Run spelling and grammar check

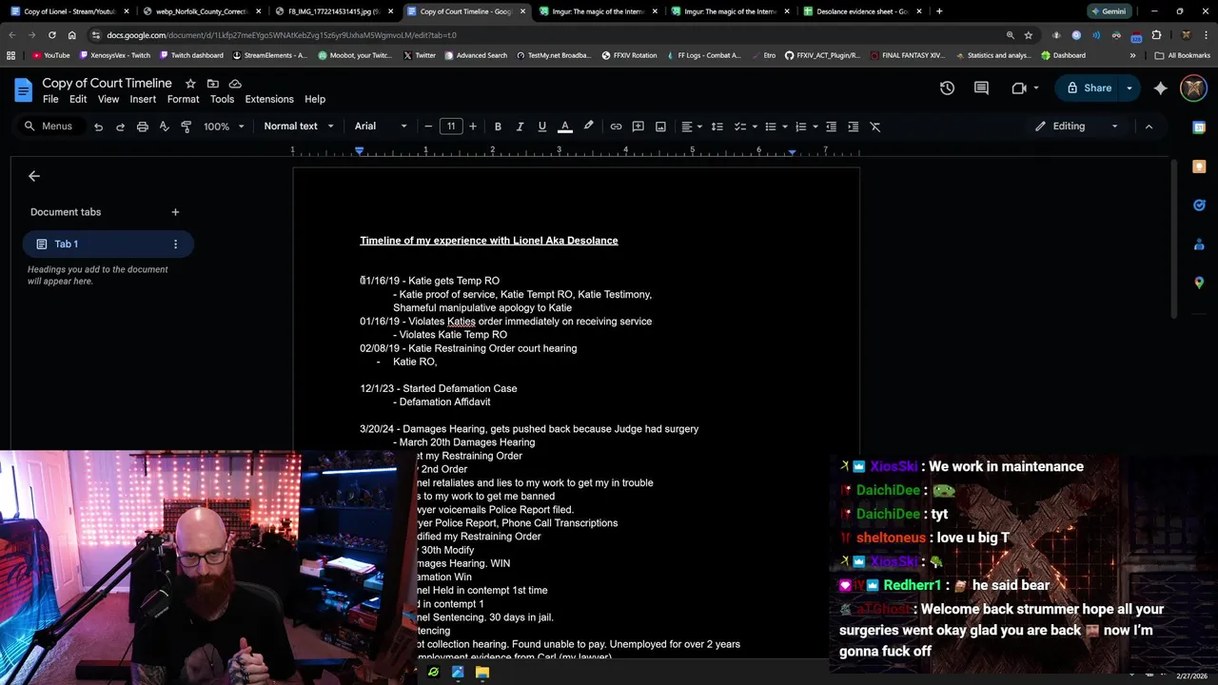pyautogui.click(x=164, y=127)
